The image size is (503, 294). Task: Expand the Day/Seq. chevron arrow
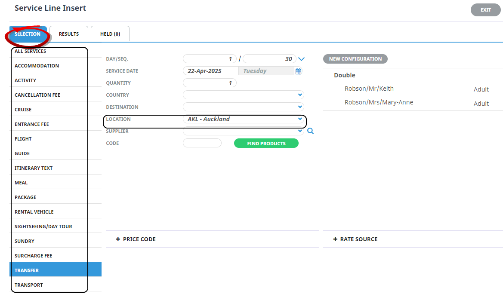[x=301, y=59]
